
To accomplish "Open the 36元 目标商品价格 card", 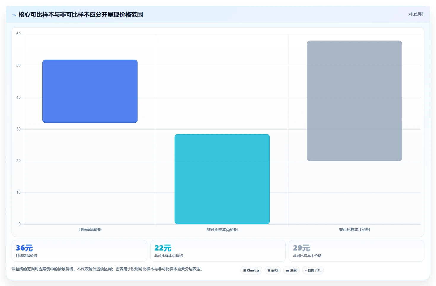I will click(x=79, y=251).
